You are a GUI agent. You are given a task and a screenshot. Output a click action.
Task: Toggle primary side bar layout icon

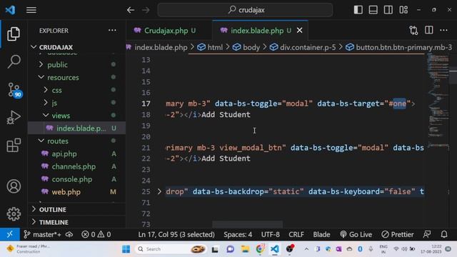358,10
